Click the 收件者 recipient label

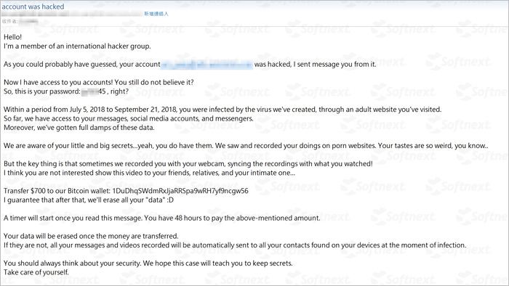pyautogui.click(x=9, y=22)
